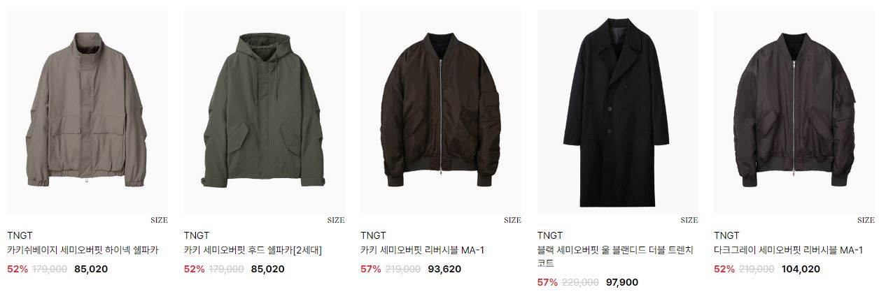879x294 pixels.
Task: Open TNGT brand link above 후드 쉘파카
Action: pos(197,235)
